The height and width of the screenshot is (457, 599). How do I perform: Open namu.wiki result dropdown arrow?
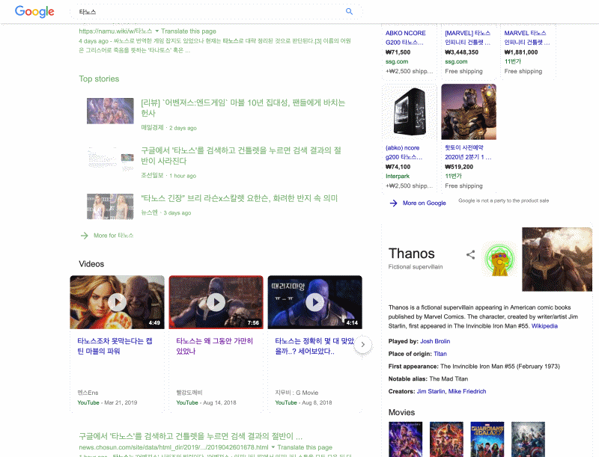(x=156, y=31)
